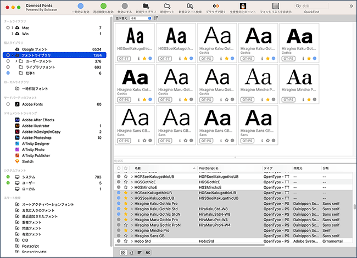Select オートアクティベーションフォント smart search

coord(48,205)
